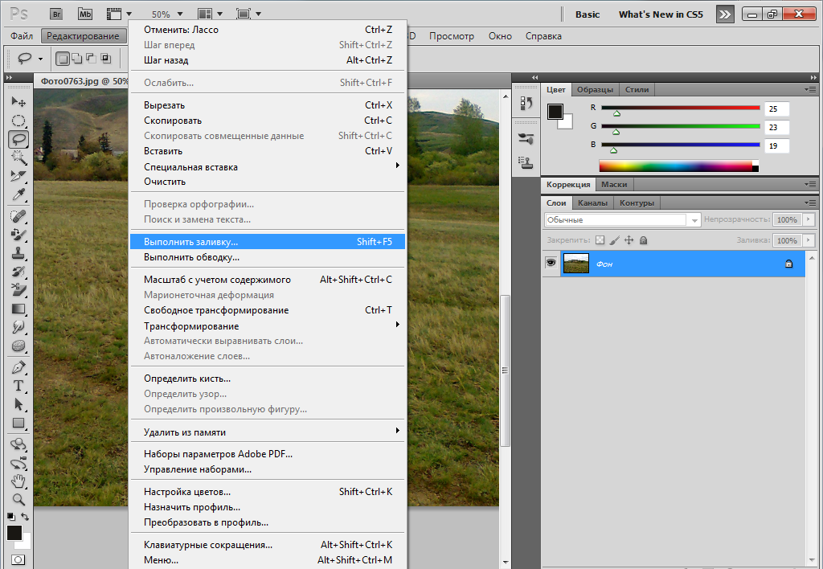Viewport: 823px width, 569px height.
Task: Click the foreground color swatch in Цвет panel
Action: pyautogui.click(x=555, y=112)
